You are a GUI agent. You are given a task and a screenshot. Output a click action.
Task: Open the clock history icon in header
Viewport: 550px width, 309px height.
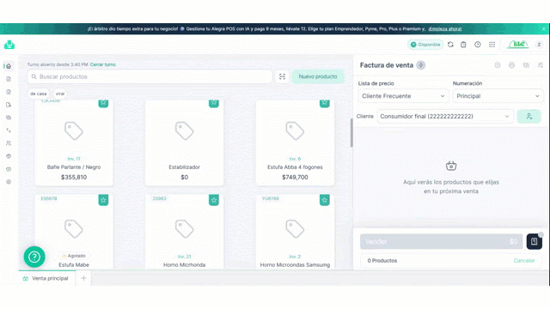[x=478, y=45]
